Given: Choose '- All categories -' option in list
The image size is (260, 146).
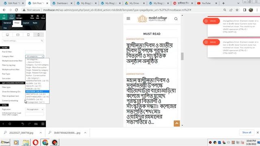Looking at the screenshot, I should point(37,60).
